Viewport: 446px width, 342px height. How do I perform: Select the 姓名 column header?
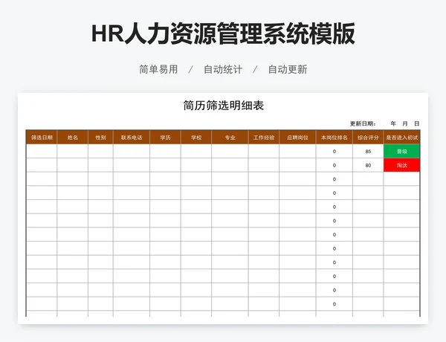(73, 138)
